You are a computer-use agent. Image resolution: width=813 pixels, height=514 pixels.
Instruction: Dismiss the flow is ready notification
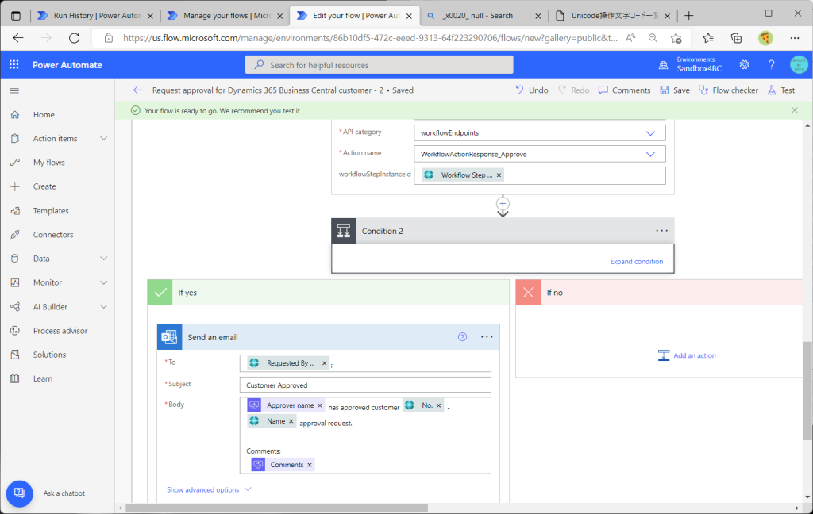click(794, 109)
